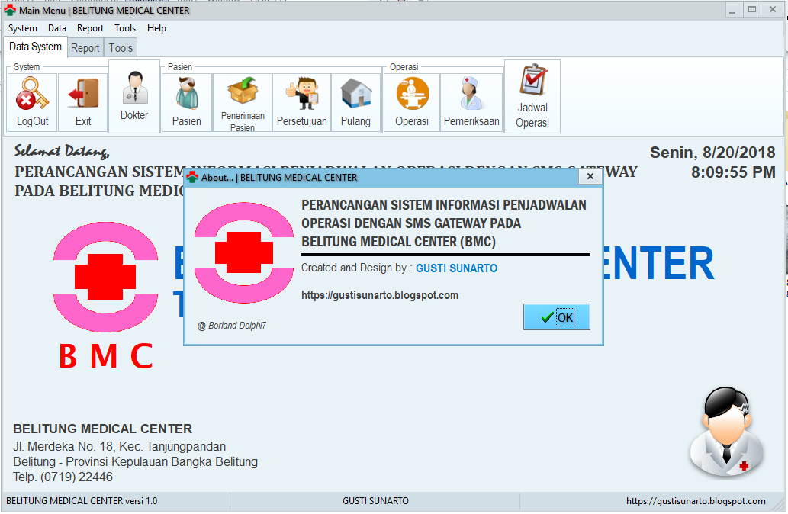788x514 pixels.
Task: Open the Report menu
Action: coord(91,28)
